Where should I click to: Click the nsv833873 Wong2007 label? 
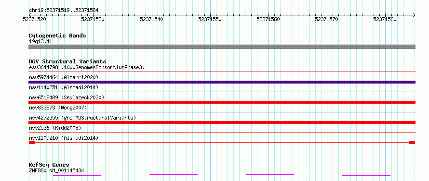click(x=58, y=108)
